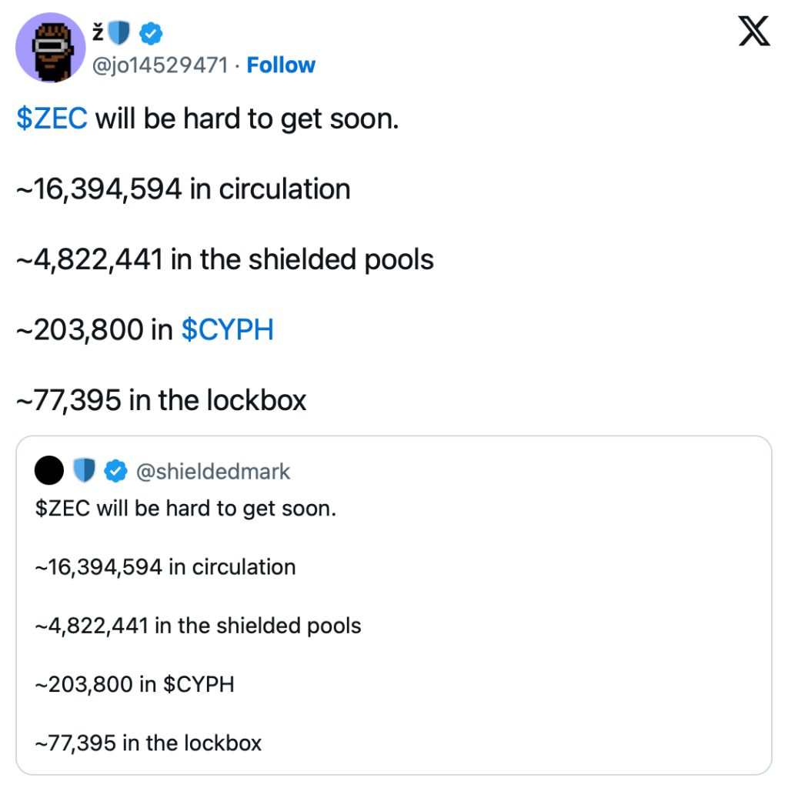Image resolution: width=788 pixels, height=788 pixels.
Task: Click the X logo in the corner
Action: point(753,30)
